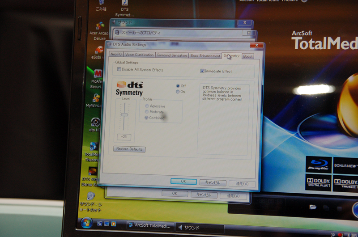
Task: Select the Off radio button
Action: pos(178,86)
